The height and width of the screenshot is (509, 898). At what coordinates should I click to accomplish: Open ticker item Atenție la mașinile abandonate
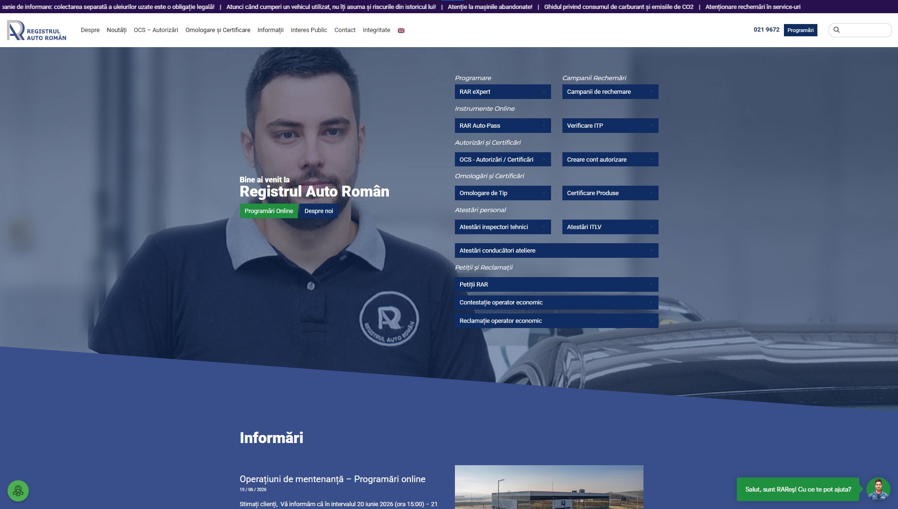490,7
